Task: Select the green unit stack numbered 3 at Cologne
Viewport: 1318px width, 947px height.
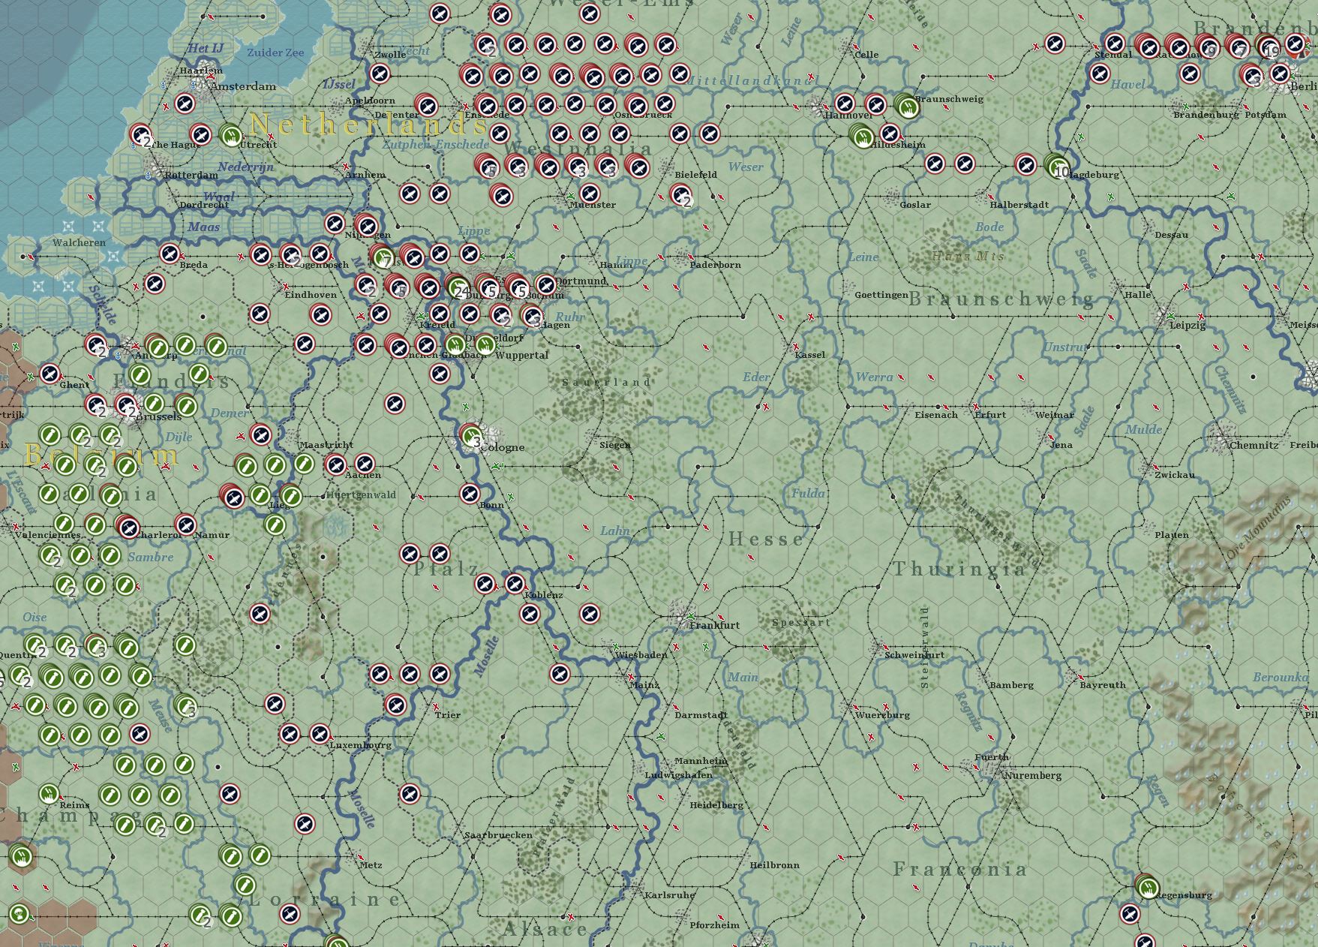Action: pos(471,435)
